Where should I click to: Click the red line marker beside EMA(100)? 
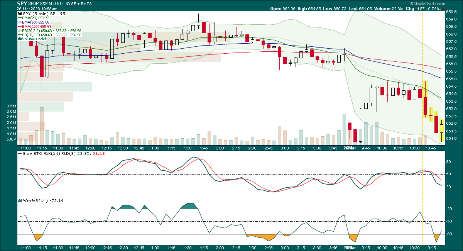coord(19,26)
